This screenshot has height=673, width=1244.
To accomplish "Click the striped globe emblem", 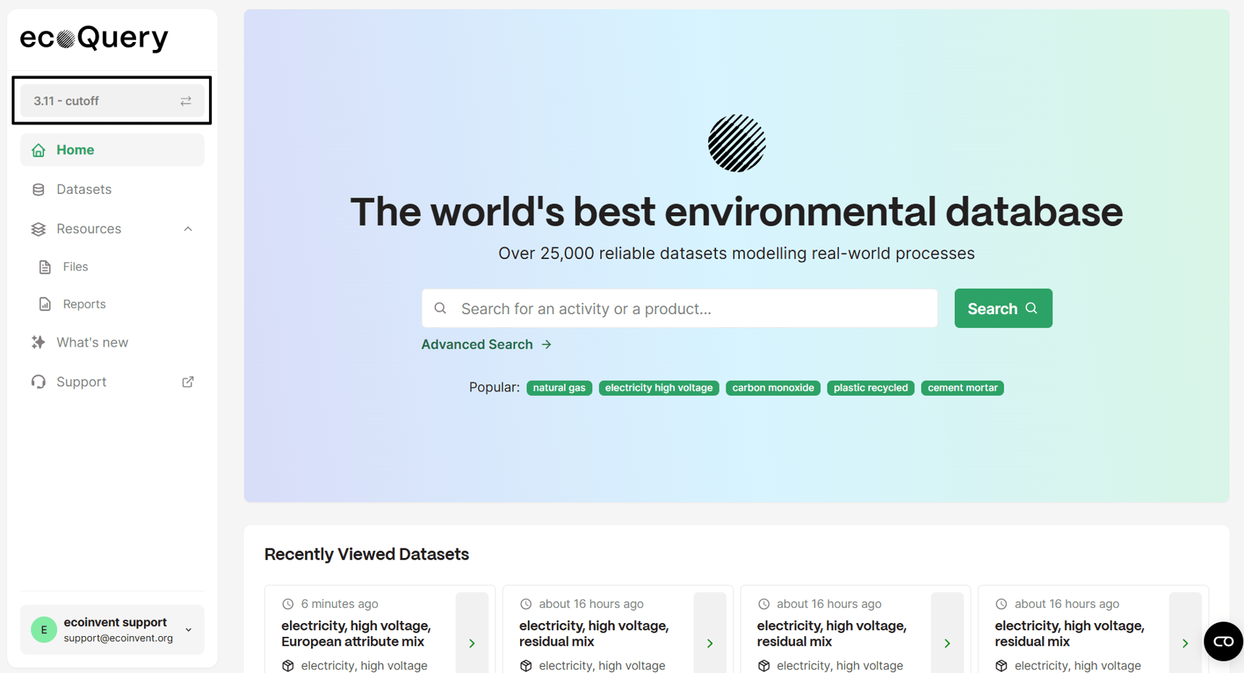I will coord(736,143).
